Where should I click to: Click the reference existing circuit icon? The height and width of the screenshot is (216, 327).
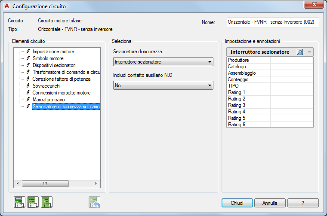(94, 202)
